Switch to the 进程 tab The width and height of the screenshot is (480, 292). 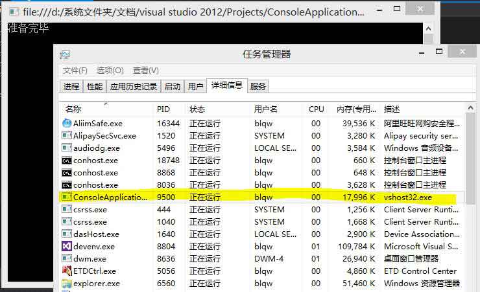pos(71,87)
